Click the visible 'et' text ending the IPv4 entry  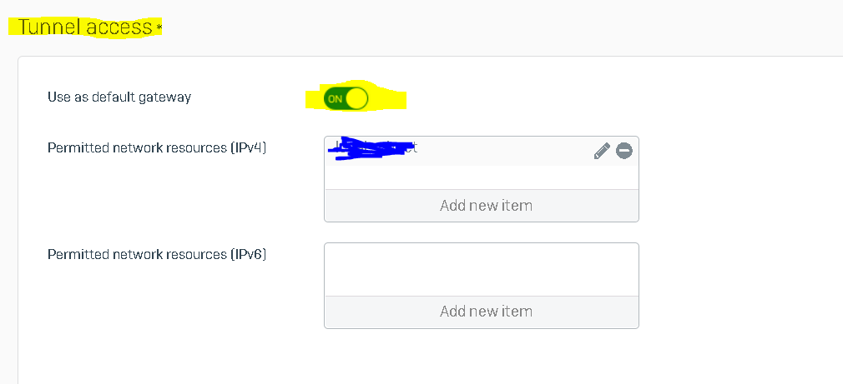(x=411, y=147)
